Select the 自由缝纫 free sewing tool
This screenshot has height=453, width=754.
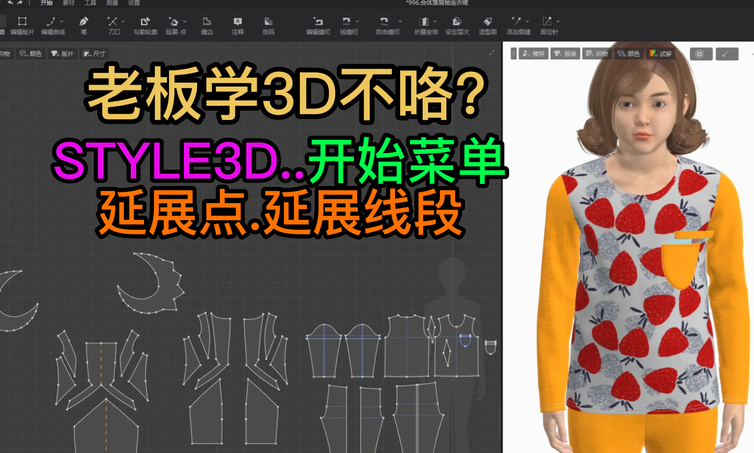click(387, 26)
